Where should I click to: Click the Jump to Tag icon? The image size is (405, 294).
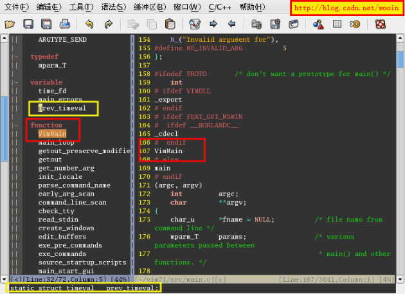coord(355,24)
